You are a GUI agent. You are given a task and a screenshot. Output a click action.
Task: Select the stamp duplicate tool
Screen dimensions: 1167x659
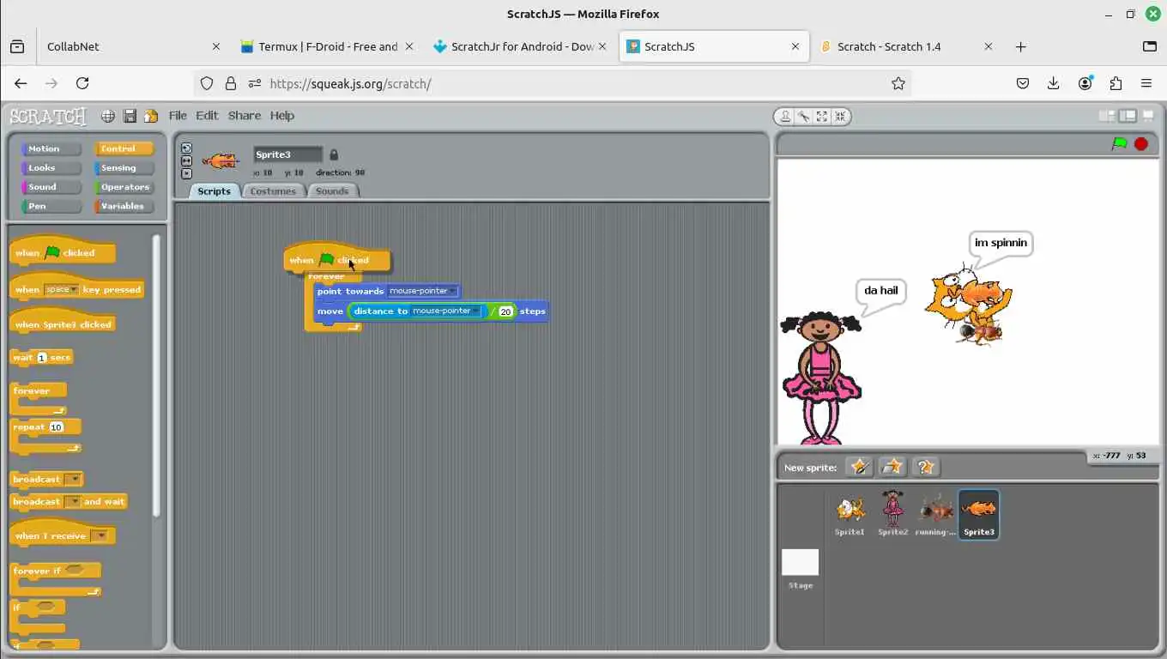click(x=785, y=117)
